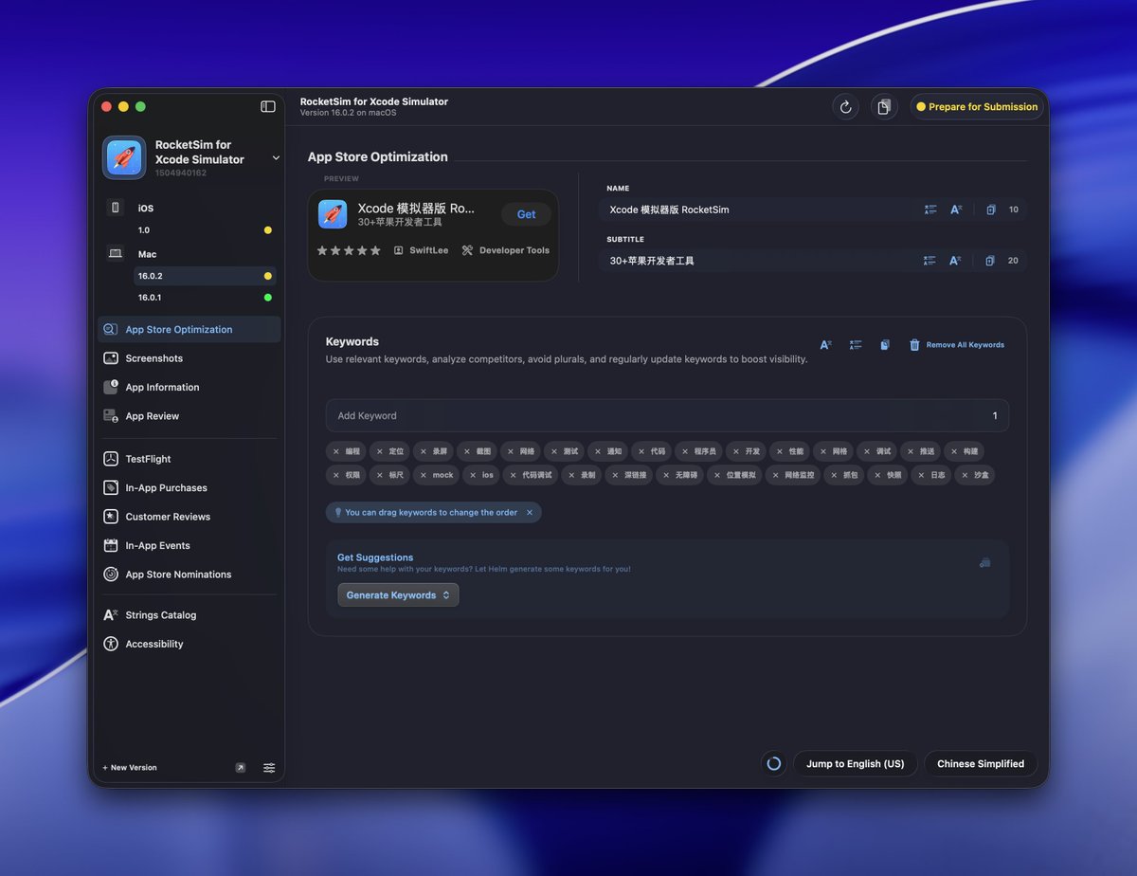Open translation list icon in Subtitle field

930,261
